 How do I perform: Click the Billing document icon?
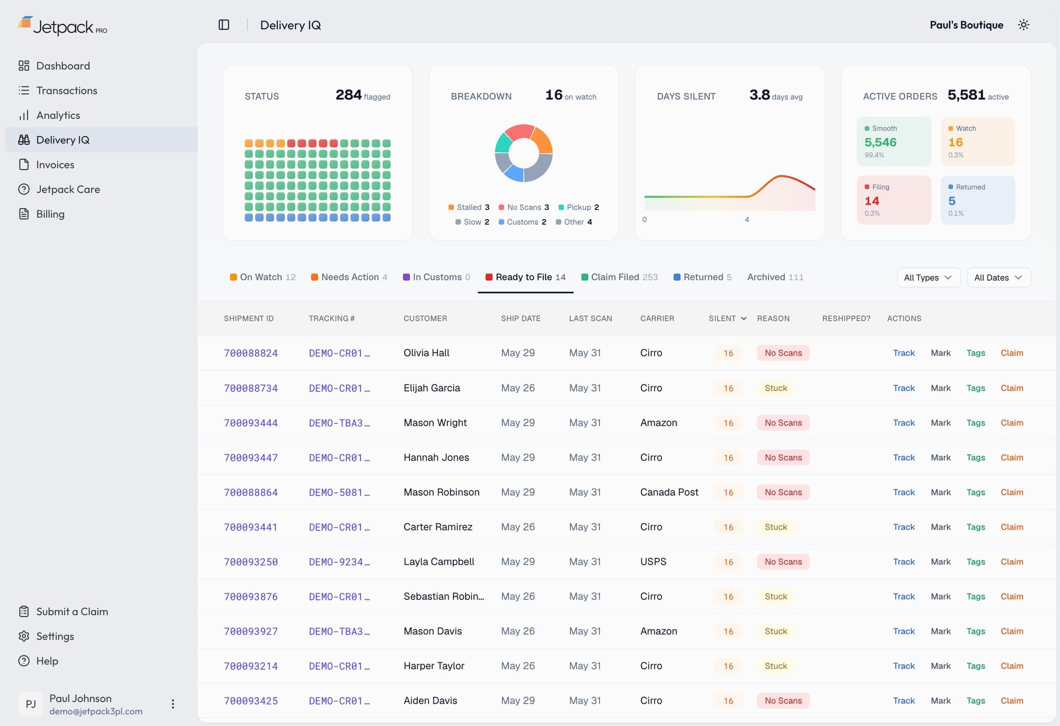pyautogui.click(x=24, y=214)
